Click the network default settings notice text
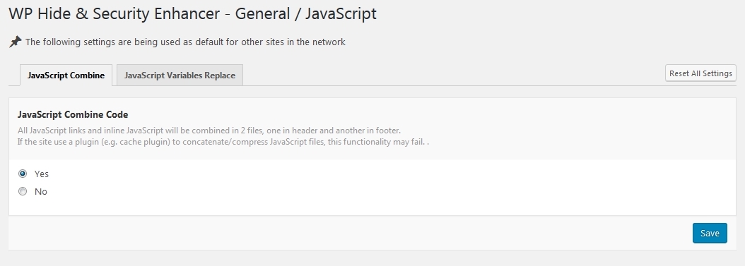This screenshot has height=266, width=745. click(185, 42)
